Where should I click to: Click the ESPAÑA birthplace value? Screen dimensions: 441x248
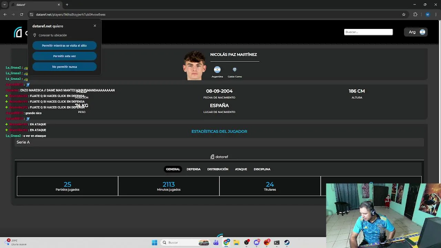click(x=219, y=105)
